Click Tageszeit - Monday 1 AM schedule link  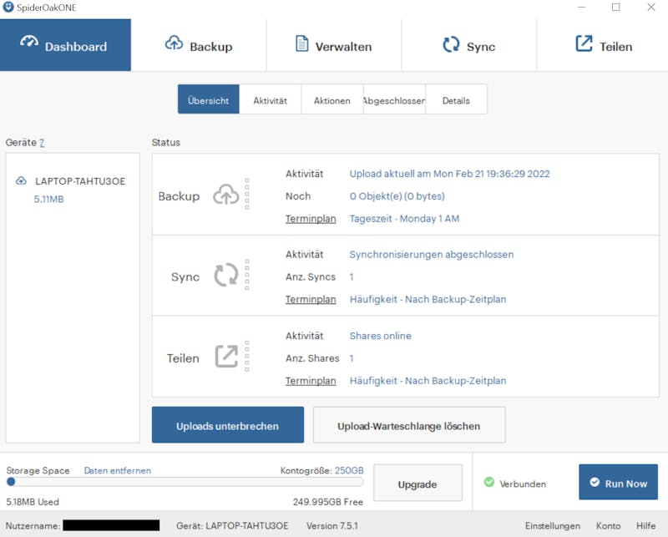coord(404,219)
